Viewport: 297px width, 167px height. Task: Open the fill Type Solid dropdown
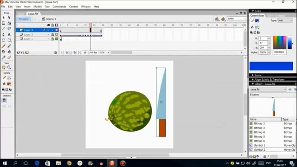coord(285,20)
